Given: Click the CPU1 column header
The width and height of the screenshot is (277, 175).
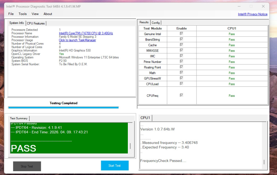Looking at the screenshot, I should tap(232, 28).
